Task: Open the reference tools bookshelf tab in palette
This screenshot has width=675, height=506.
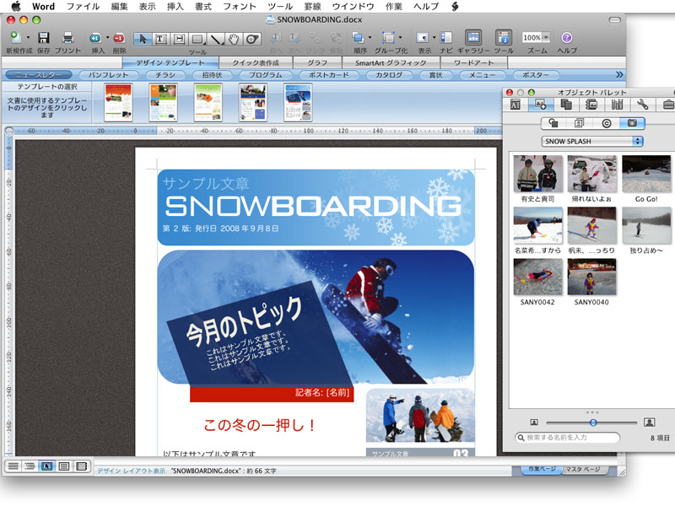Action: point(617,105)
